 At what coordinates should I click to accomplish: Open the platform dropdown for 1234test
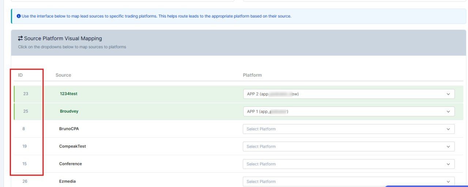click(x=348, y=94)
